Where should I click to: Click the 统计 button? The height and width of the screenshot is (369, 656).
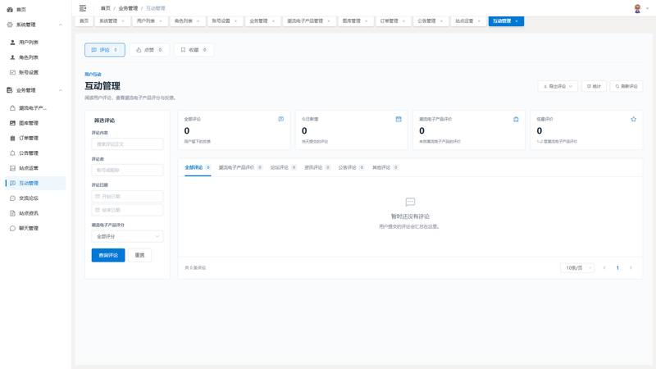point(594,86)
